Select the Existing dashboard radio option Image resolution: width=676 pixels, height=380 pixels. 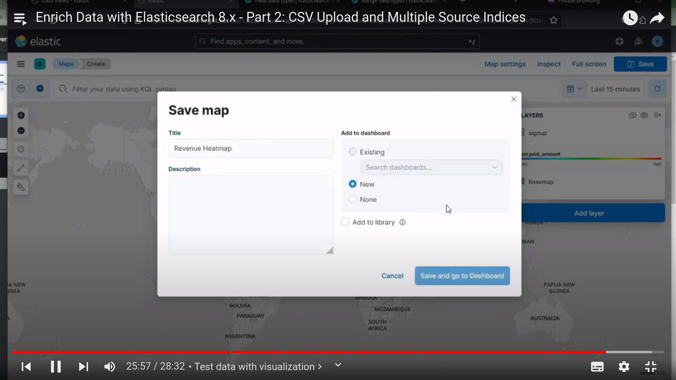coord(352,152)
